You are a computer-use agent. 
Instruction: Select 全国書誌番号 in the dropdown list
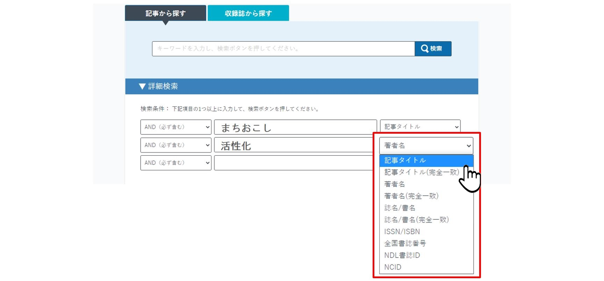tap(405, 243)
